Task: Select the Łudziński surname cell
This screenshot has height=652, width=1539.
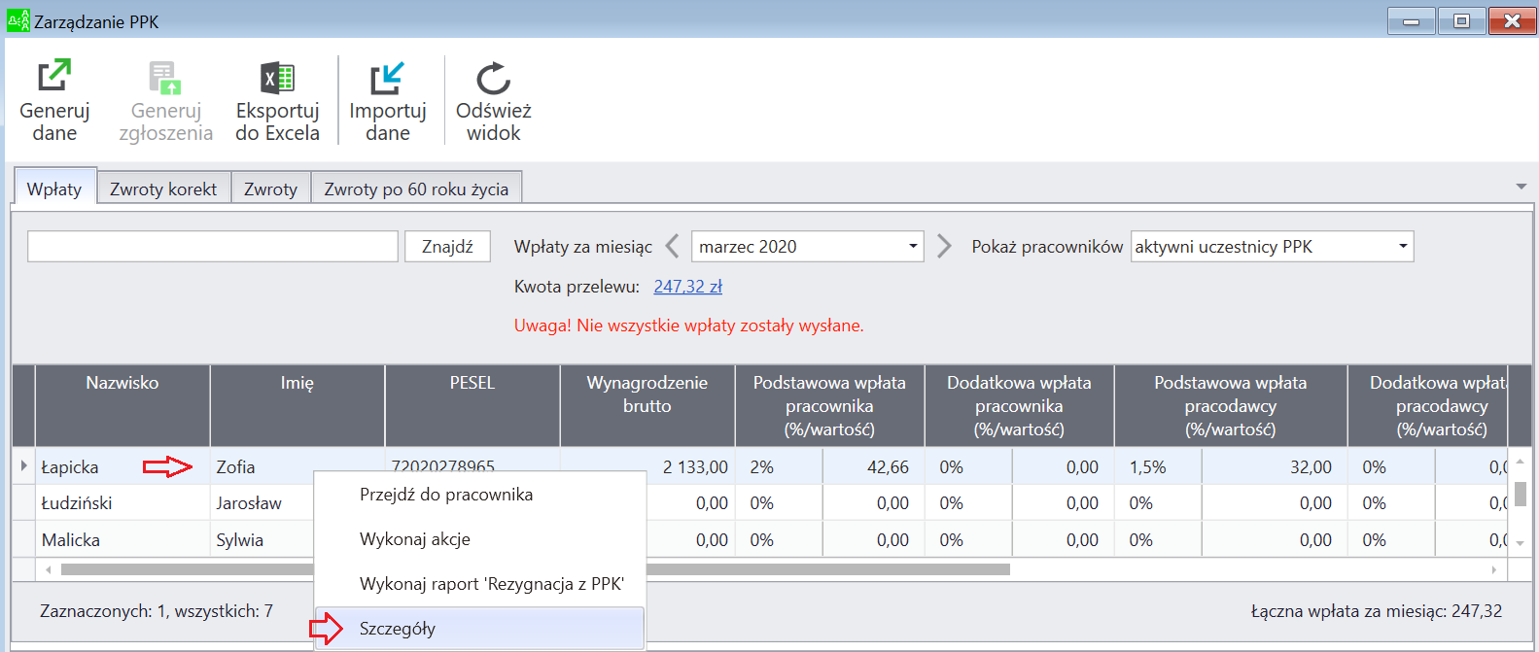Action: (122, 503)
